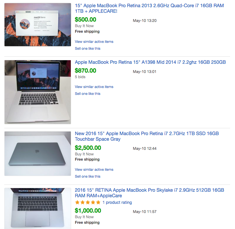Open the MacBook Pro A1398 Mid 2014 listing title
This screenshot has height=229, width=235.
pyautogui.click(x=150, y=62)
